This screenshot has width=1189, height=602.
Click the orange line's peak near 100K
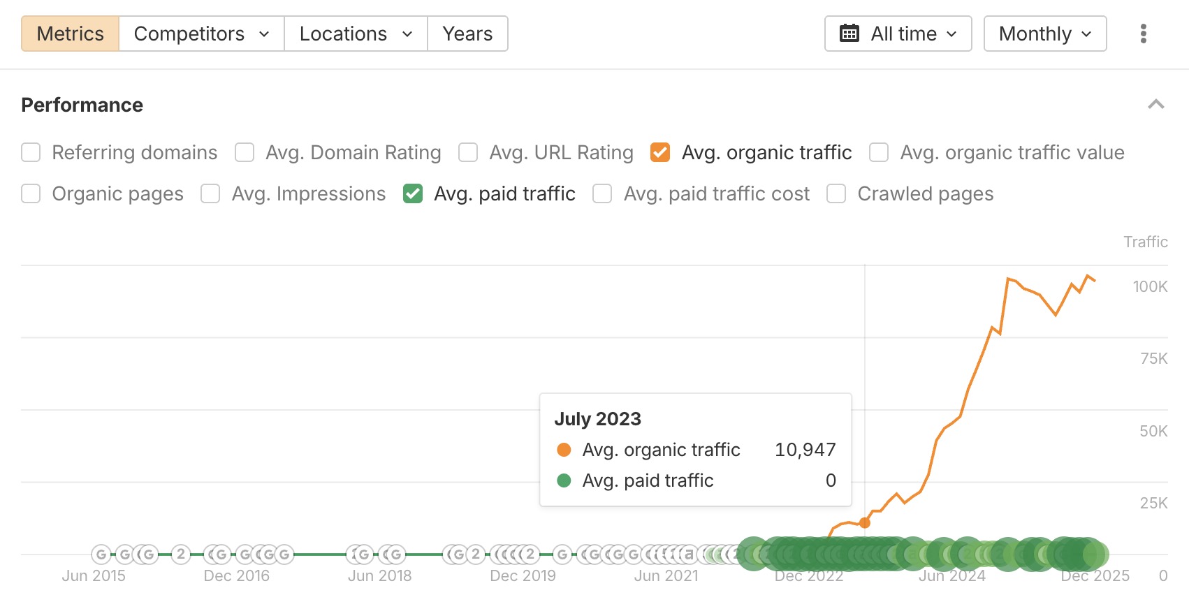coord(1088,276)
